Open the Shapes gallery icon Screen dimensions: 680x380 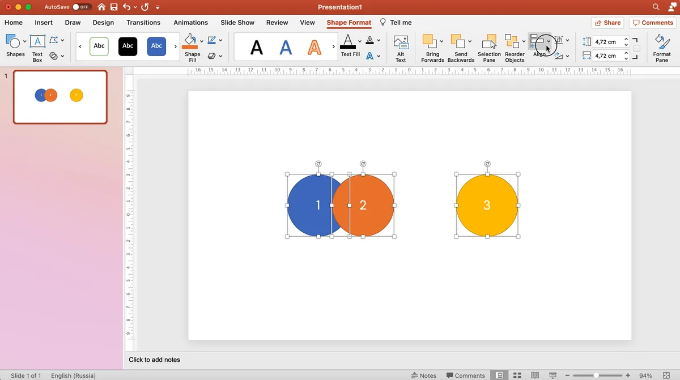coord(12,41)
